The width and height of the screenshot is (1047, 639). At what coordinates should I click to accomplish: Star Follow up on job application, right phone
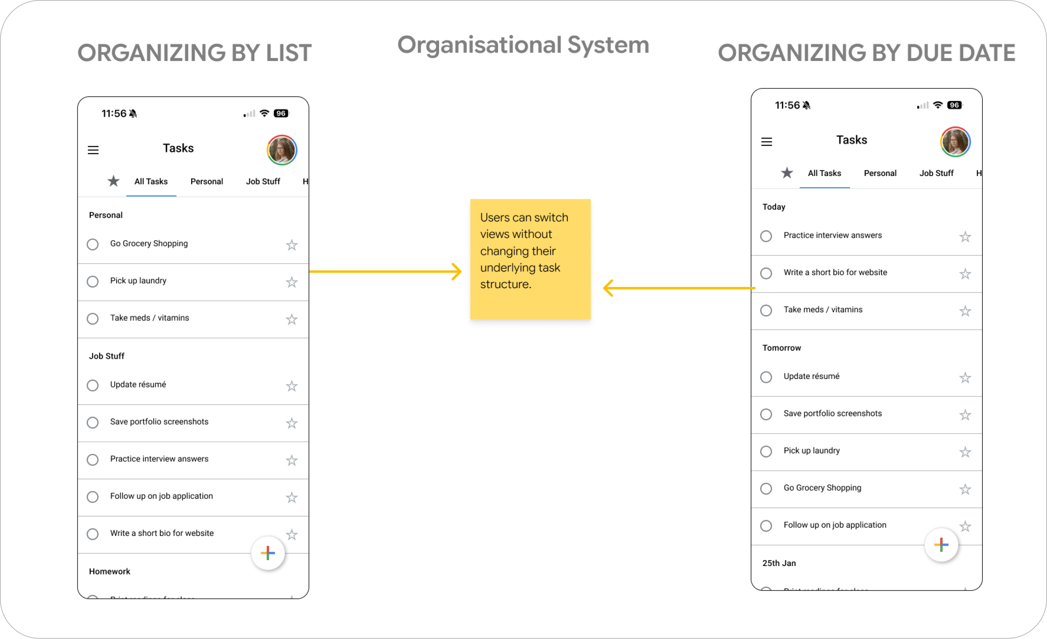tap(965, 526)
